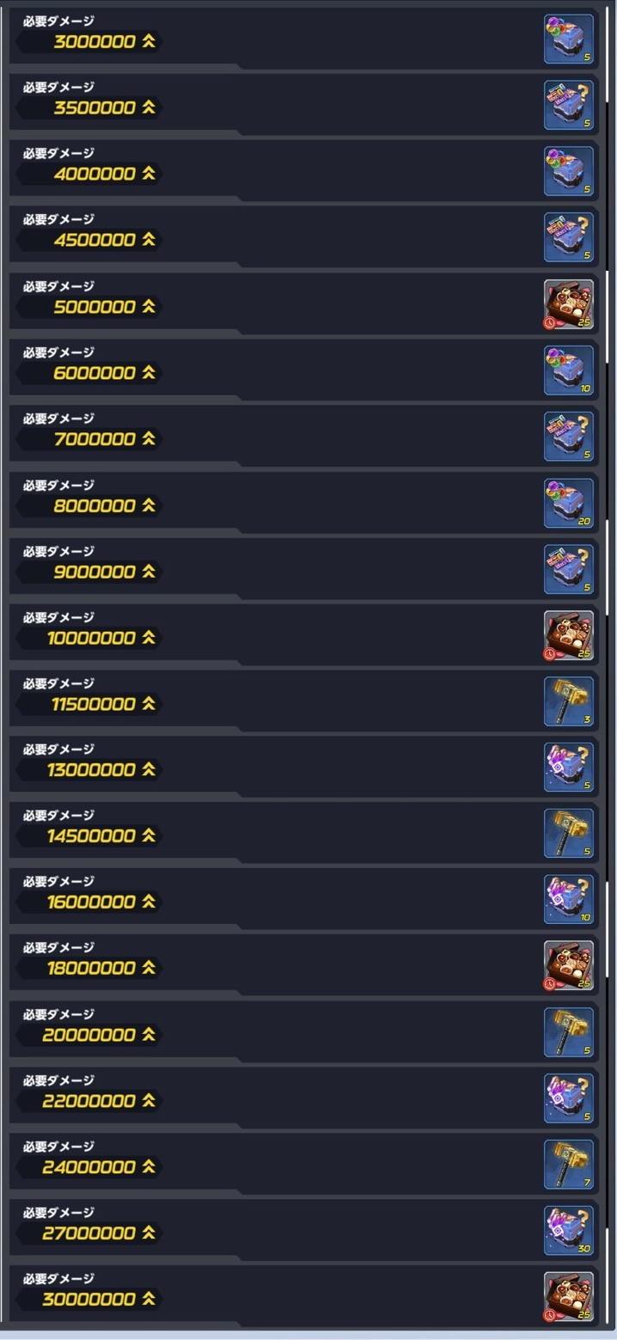Select the chocolate box reward at 5000000 damage
The width and height of the screenshot is (617, 1340).
569,304
